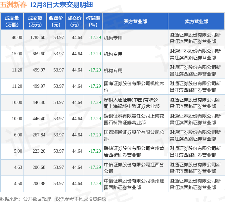Click the 成交价(元) column header
The height and width of the screenshot is (202, 225).
[74, 22]
